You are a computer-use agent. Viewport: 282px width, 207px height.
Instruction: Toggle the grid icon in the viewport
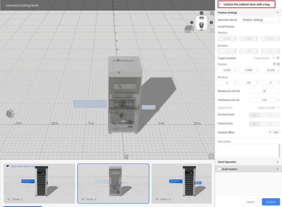[212, 31]
